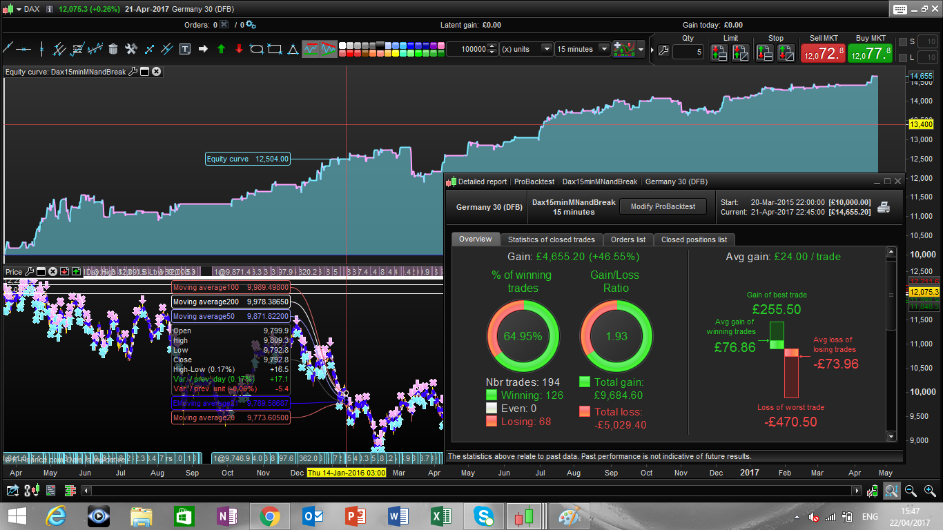Image resolution: width=943 pixels, height=530 pixels.
Task: Select the ellipse drawing tool
Action: [x=257, y=49]
